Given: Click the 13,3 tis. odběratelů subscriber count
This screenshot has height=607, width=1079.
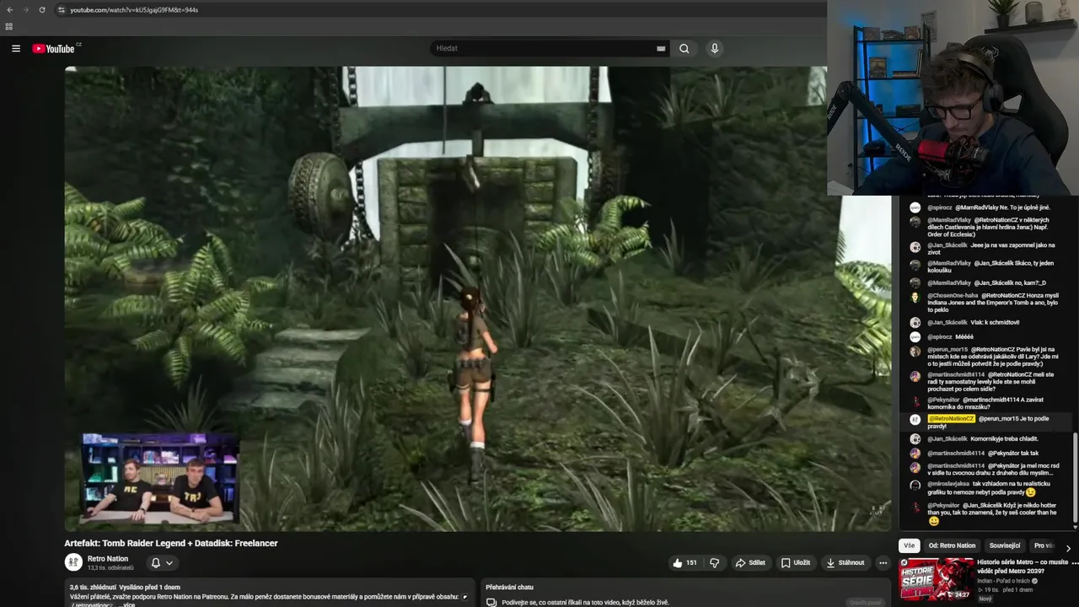Looking at the screenshot, I should [x=110, y=567].
